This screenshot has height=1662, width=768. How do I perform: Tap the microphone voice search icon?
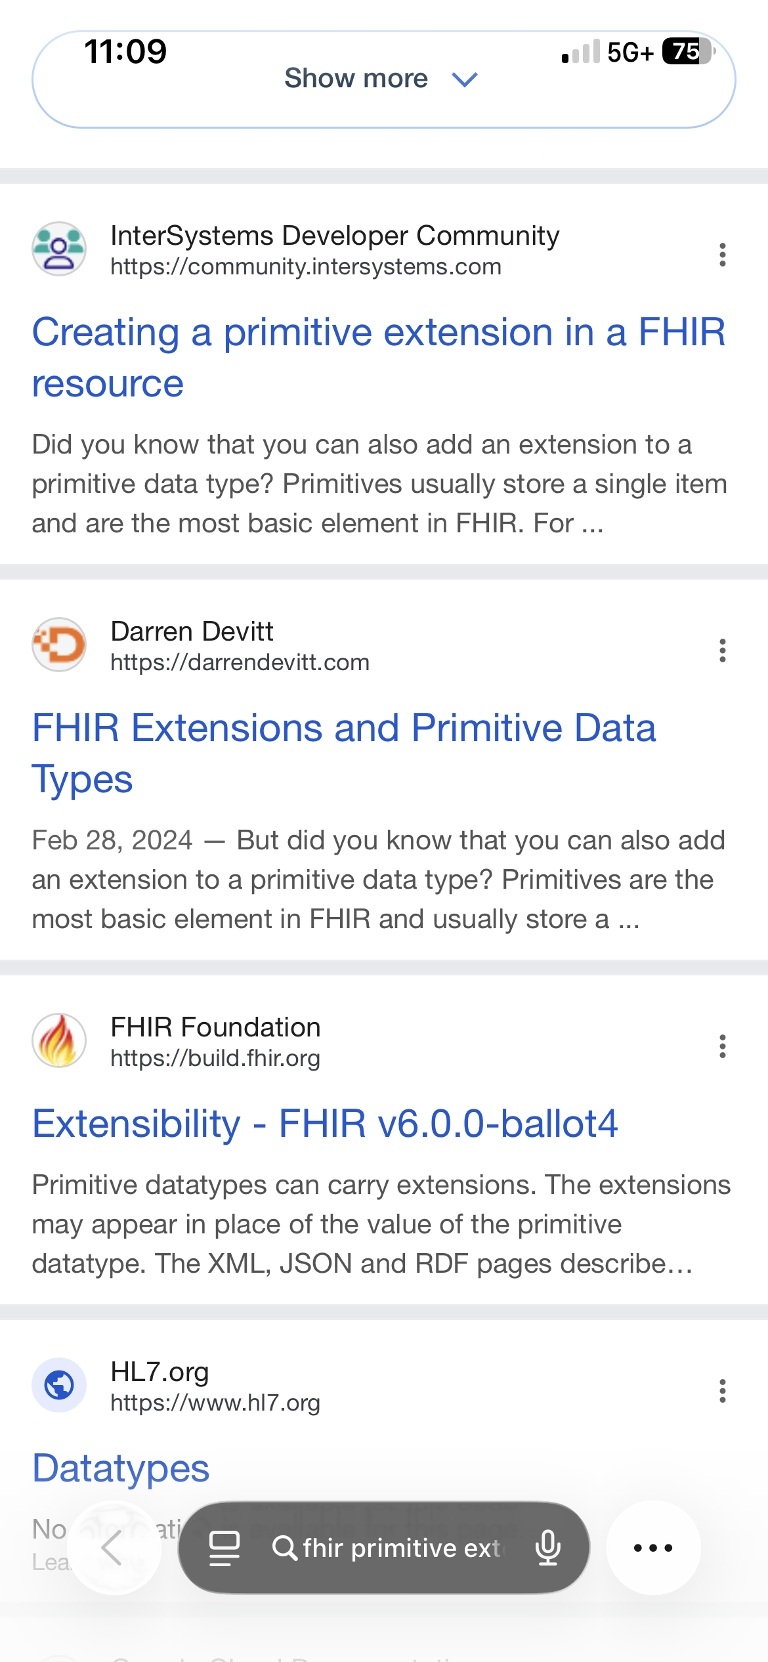tap(547, 1548)
